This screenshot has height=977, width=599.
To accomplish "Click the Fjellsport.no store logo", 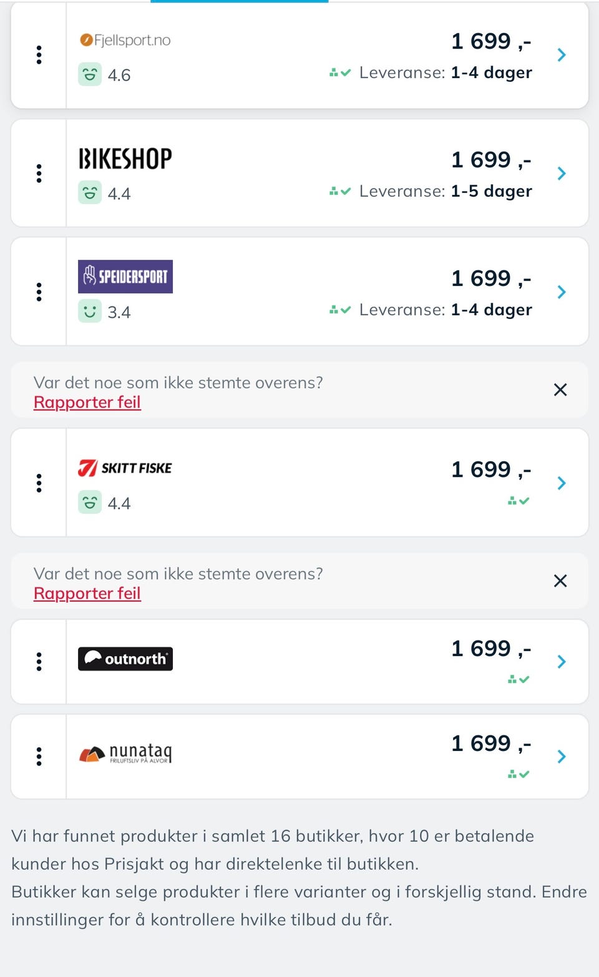I will coord(125,41).
